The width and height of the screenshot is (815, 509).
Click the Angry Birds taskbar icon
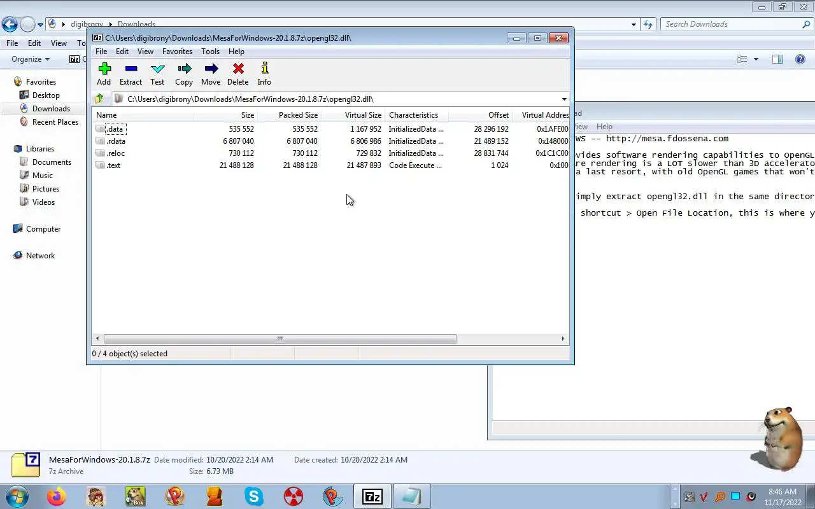click(96, 496)
